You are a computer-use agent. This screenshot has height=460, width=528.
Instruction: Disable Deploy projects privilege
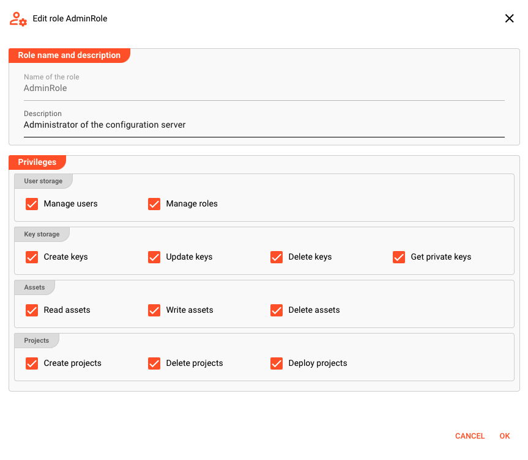[x=277, y=363]
